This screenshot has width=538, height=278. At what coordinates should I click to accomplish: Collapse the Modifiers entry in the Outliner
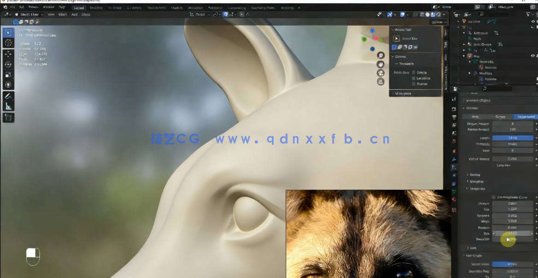(x=470, y=72)
